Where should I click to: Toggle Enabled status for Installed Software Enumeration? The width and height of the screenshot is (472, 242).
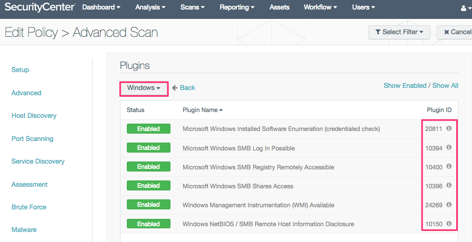148,129
